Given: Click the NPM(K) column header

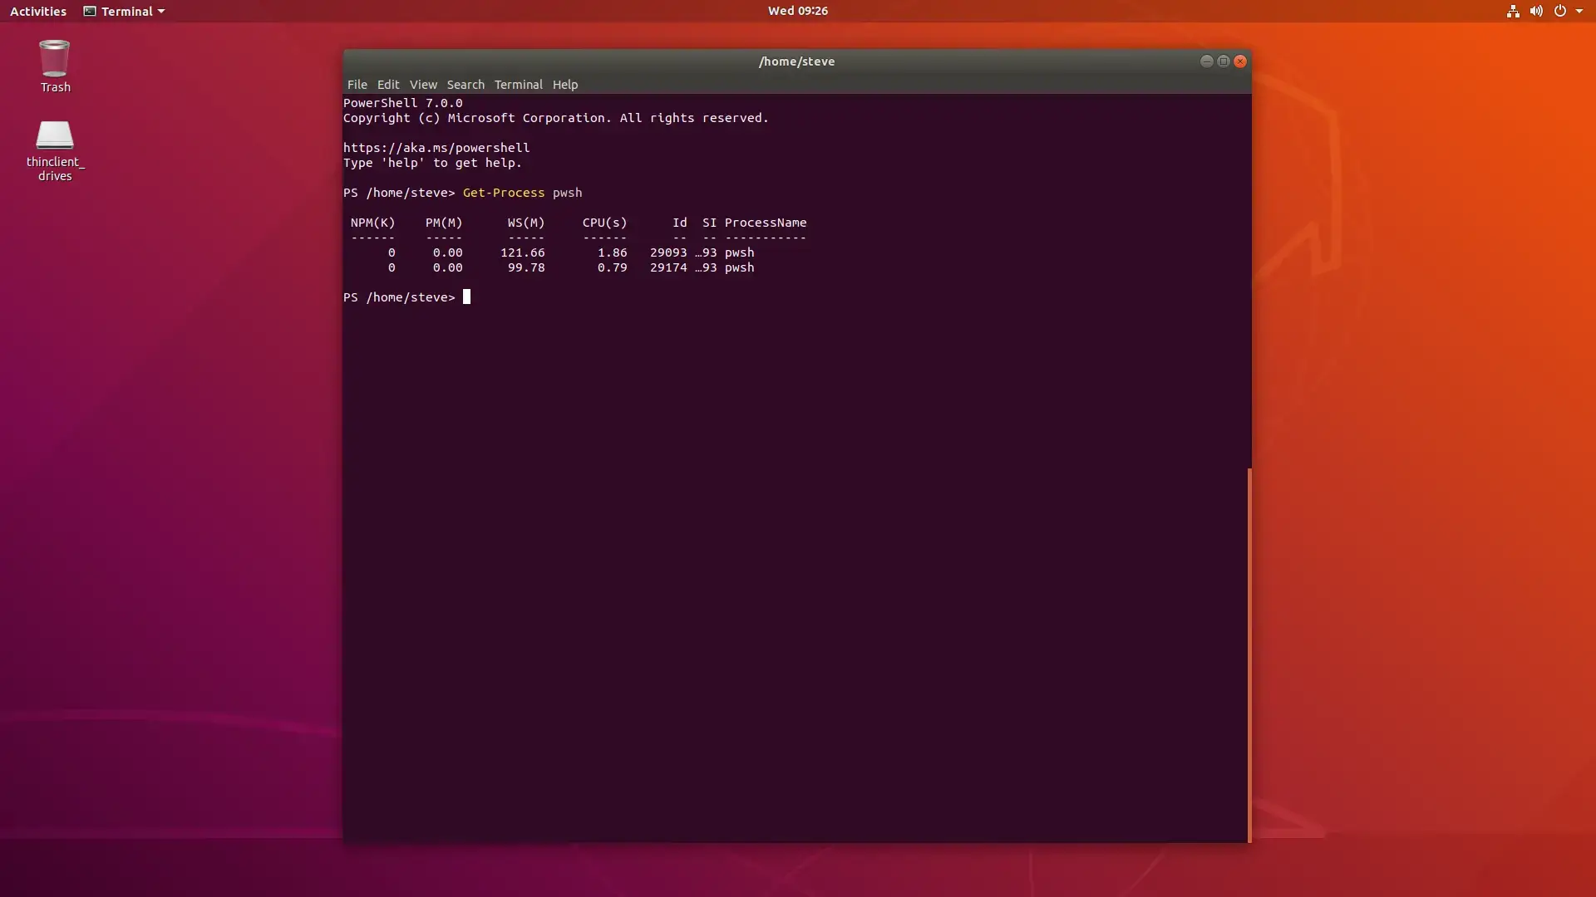Looking at the screenshot, I should 373,223.
